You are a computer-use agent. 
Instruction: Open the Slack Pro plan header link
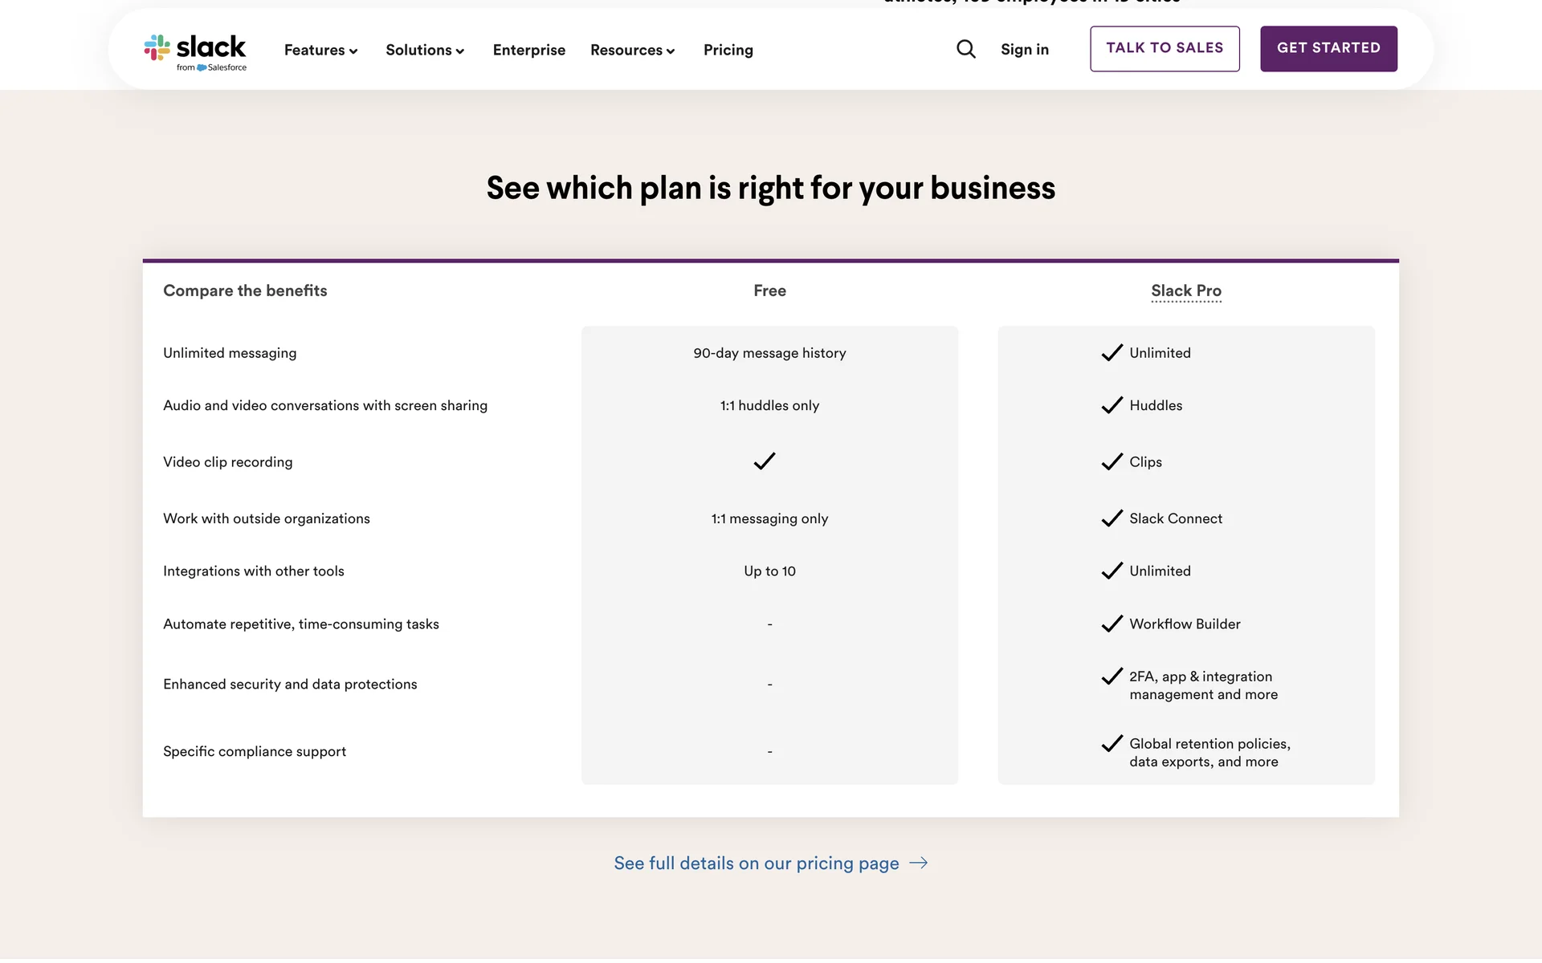[1186, 291]
